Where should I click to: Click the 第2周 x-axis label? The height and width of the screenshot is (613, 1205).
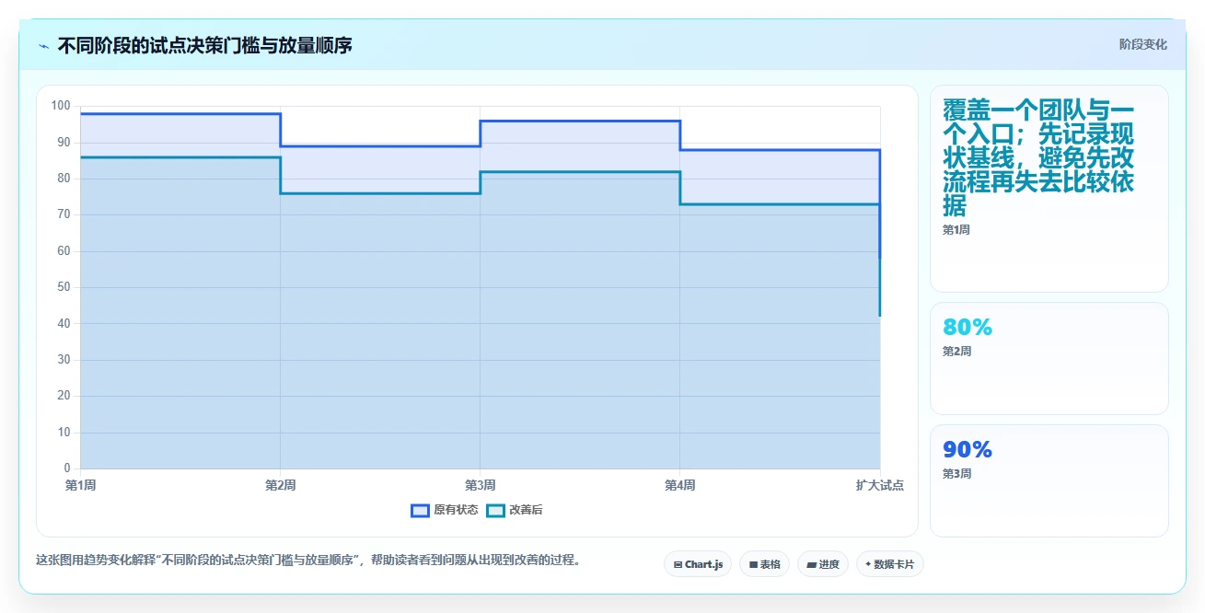(280, 485)
